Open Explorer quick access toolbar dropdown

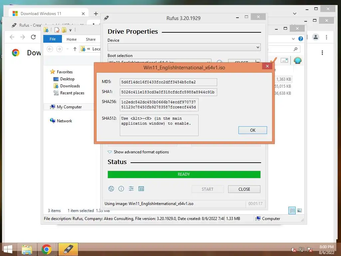[71, 30]
